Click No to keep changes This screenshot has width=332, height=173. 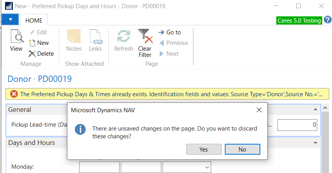tap(242, 149)
